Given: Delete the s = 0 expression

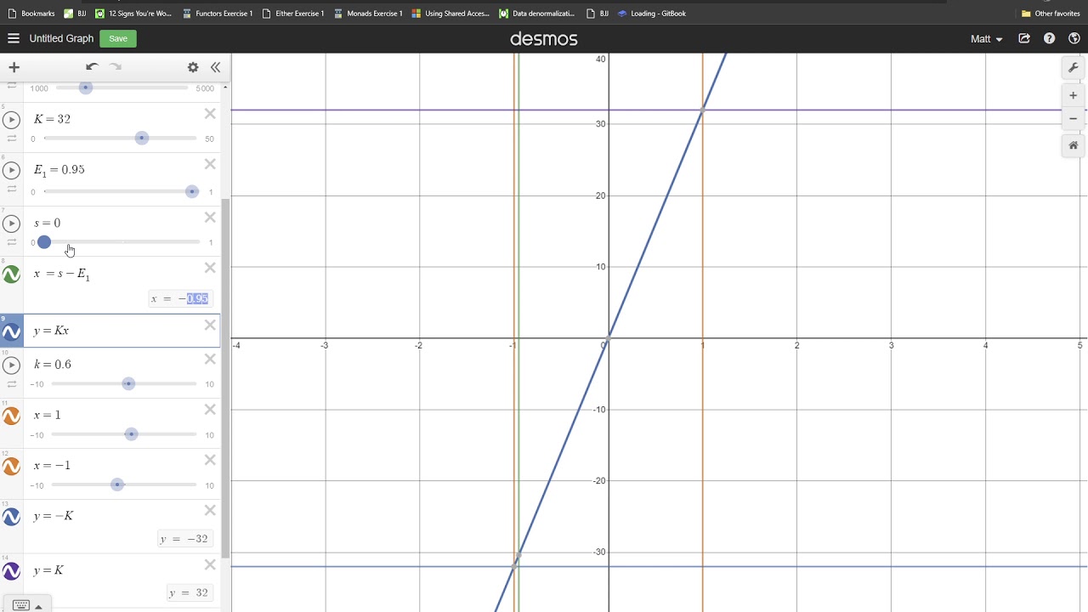Looking at the screenshot, I should 210,218.
